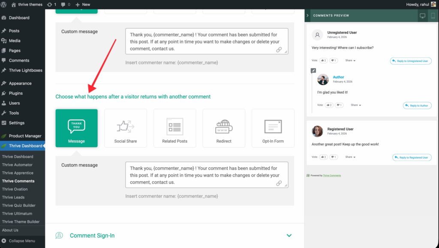Choose the Related Posts option tile
The width and height of the screenshot is (439, 248).
tap(174, 128)
